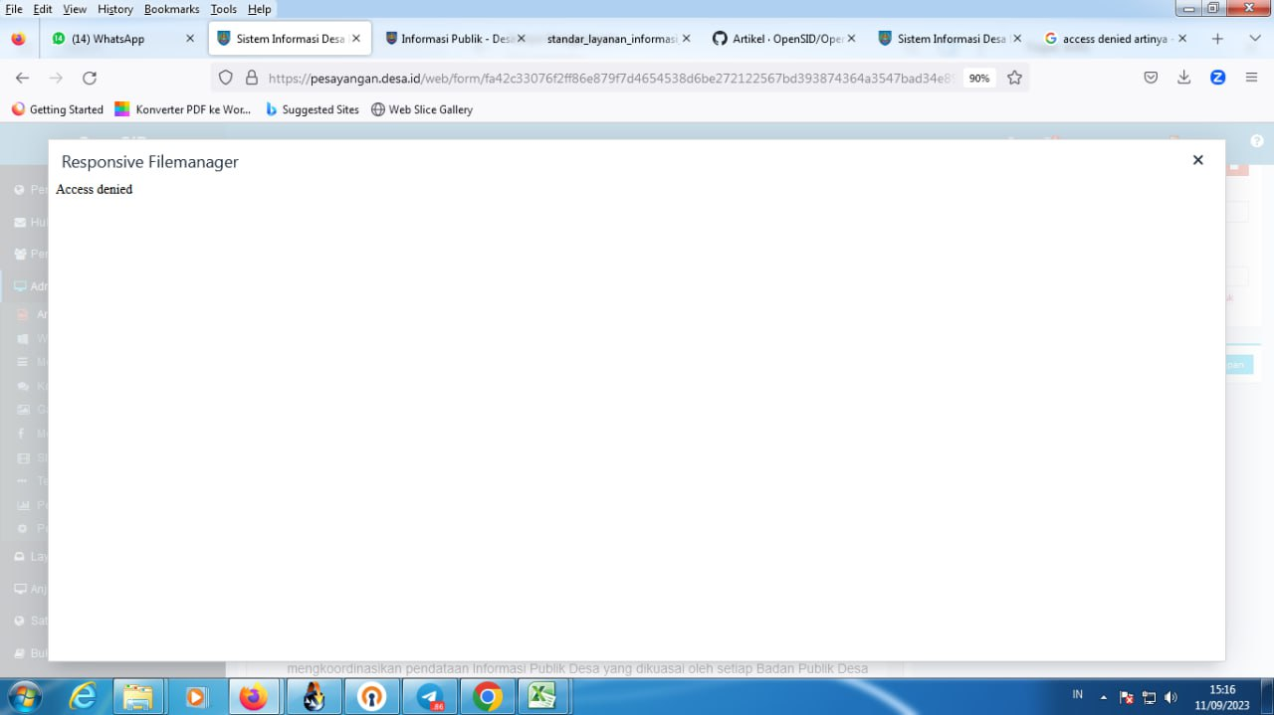Screen dimensions: 1274x715
Task: Open the Getting Started bookmark
Action: click(x=57, y=109)
